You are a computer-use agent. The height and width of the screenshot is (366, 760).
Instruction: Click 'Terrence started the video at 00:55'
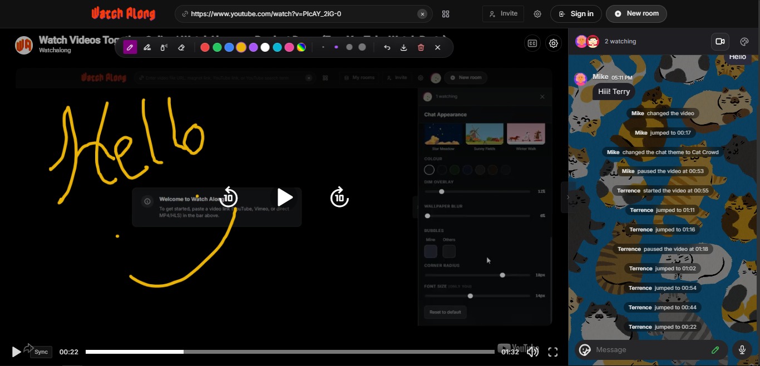pos(663,191)
